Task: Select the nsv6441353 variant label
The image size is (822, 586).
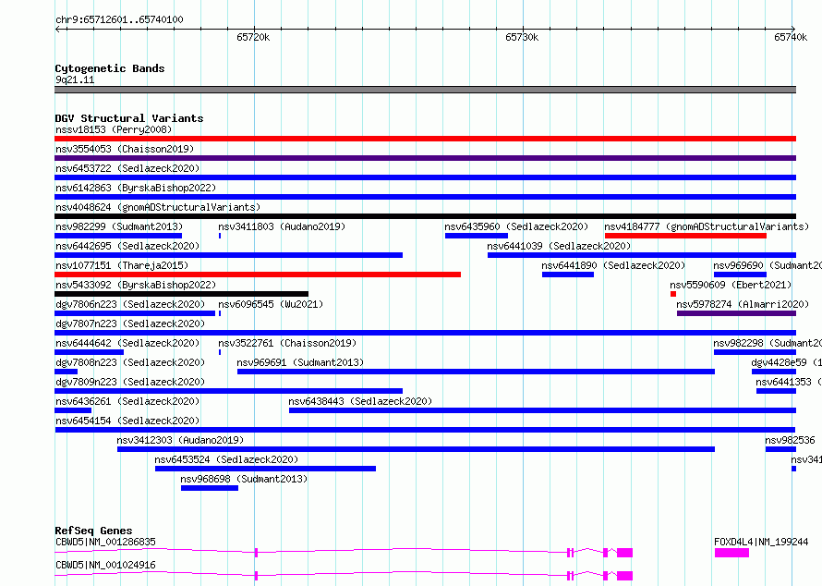Action: click(x=789, y=382)
